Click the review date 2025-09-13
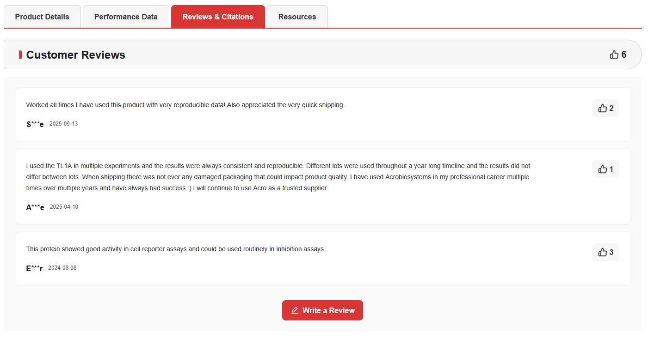The image size is (648, 338). click(63, 124)
